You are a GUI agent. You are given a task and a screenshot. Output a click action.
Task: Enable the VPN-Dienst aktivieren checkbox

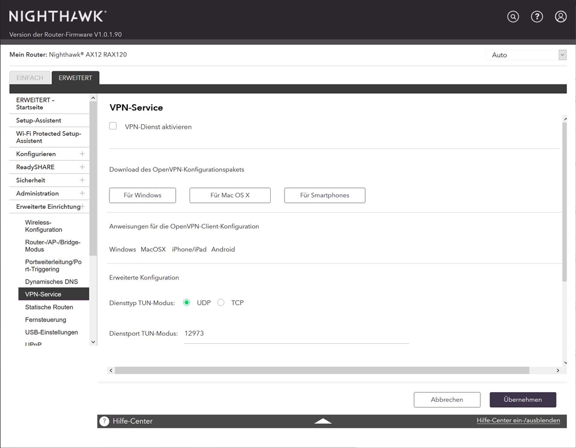(x=113, y=126)
